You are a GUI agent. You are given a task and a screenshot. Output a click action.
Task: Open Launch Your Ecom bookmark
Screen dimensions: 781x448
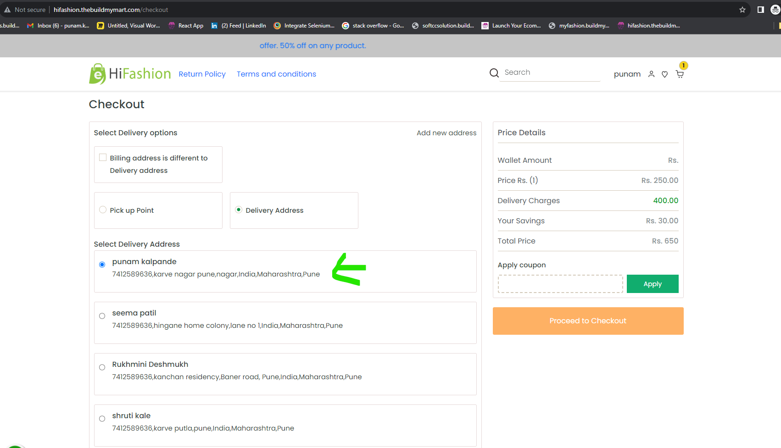[511, 26]
